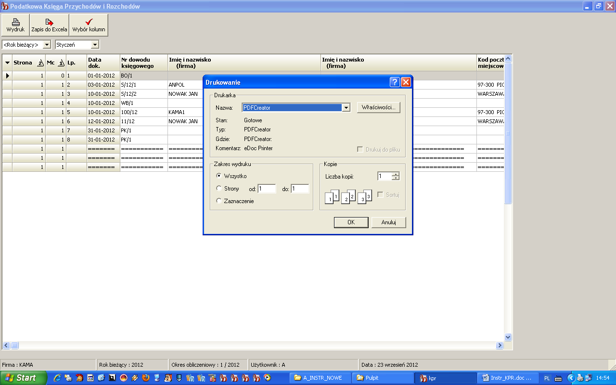Click the cell S/12/1 in the grid

click(144, 85)
